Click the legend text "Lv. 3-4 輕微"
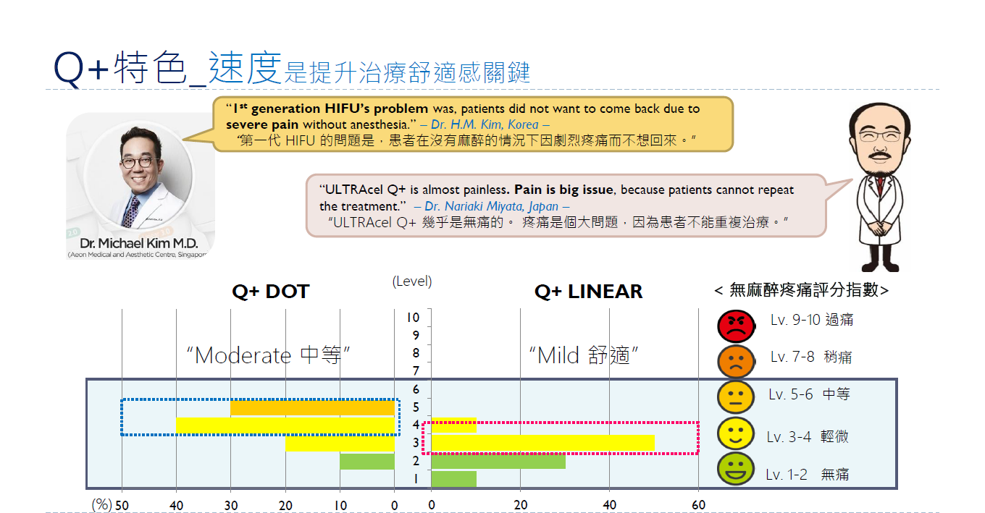Screen dimensions: 985x513 pyautogui.click(x=808, y=437)
